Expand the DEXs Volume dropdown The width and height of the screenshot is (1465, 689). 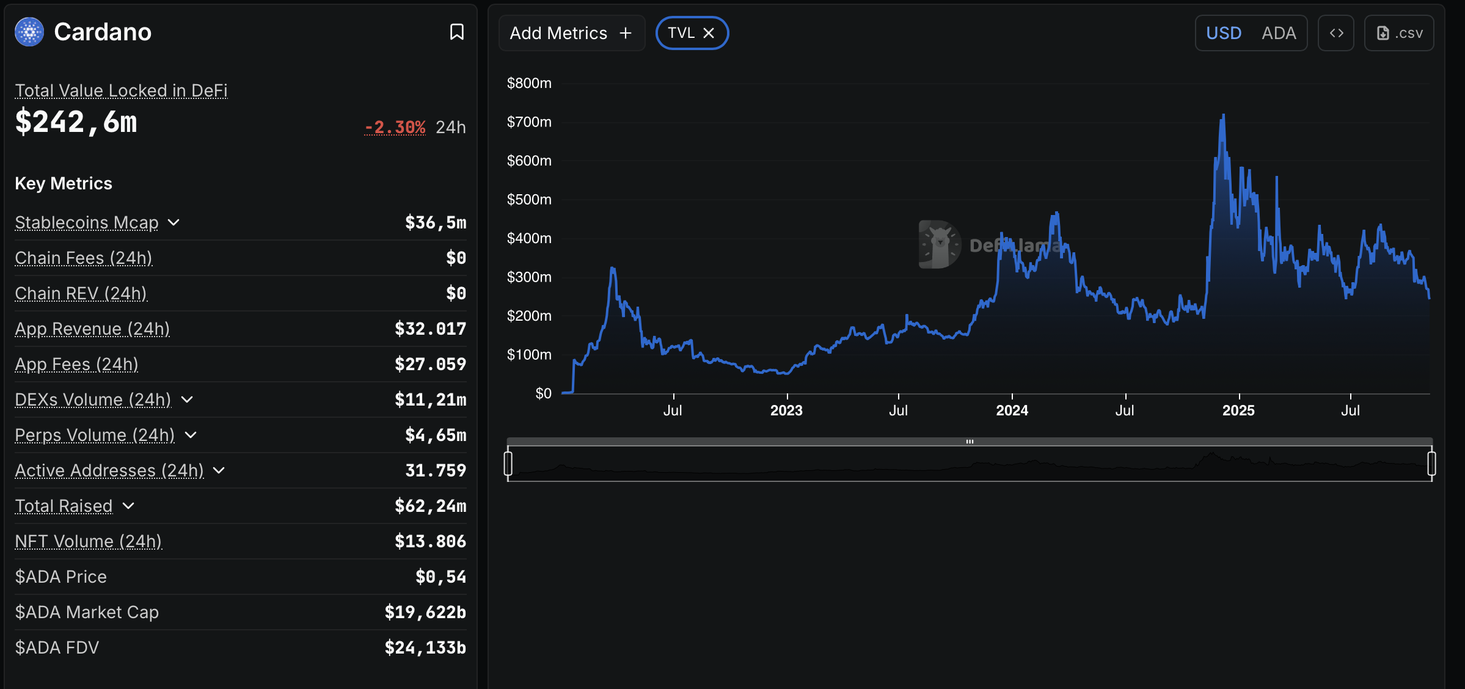188,400
